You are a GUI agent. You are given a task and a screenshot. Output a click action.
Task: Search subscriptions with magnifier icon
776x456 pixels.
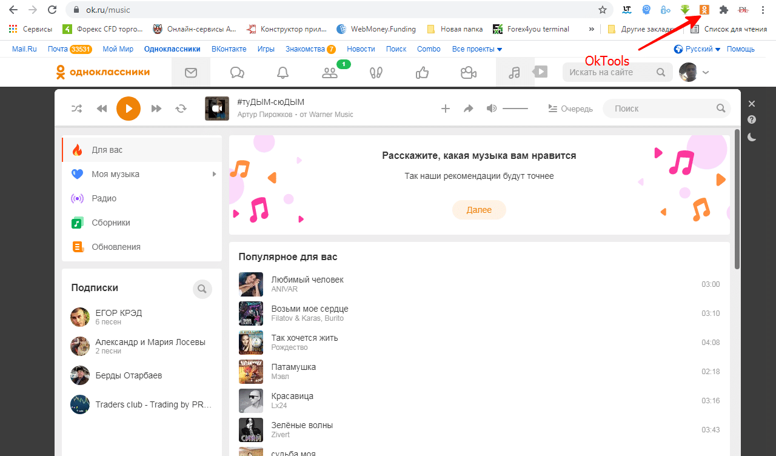202,289
